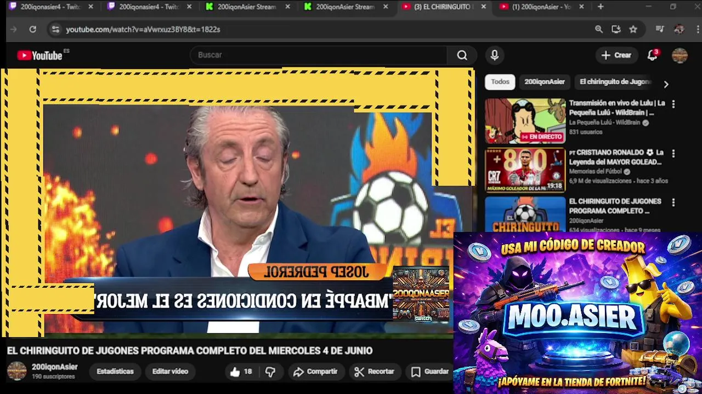
Task: Open 200iqonAsier channel name link
Action: (x=55, y=367)
